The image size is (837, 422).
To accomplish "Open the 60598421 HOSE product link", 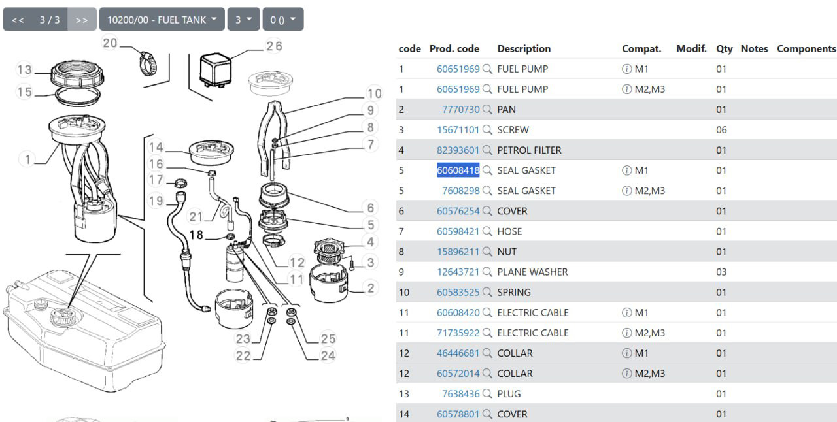I will (458, 231).
